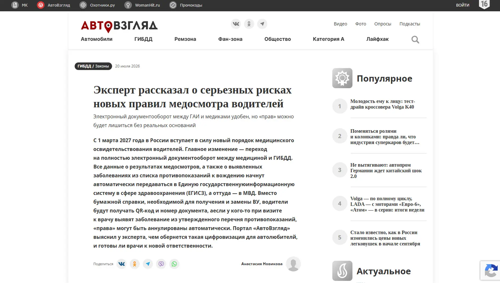
Task: Open article Volga — по полному циклу
Action: coord(387,204)
